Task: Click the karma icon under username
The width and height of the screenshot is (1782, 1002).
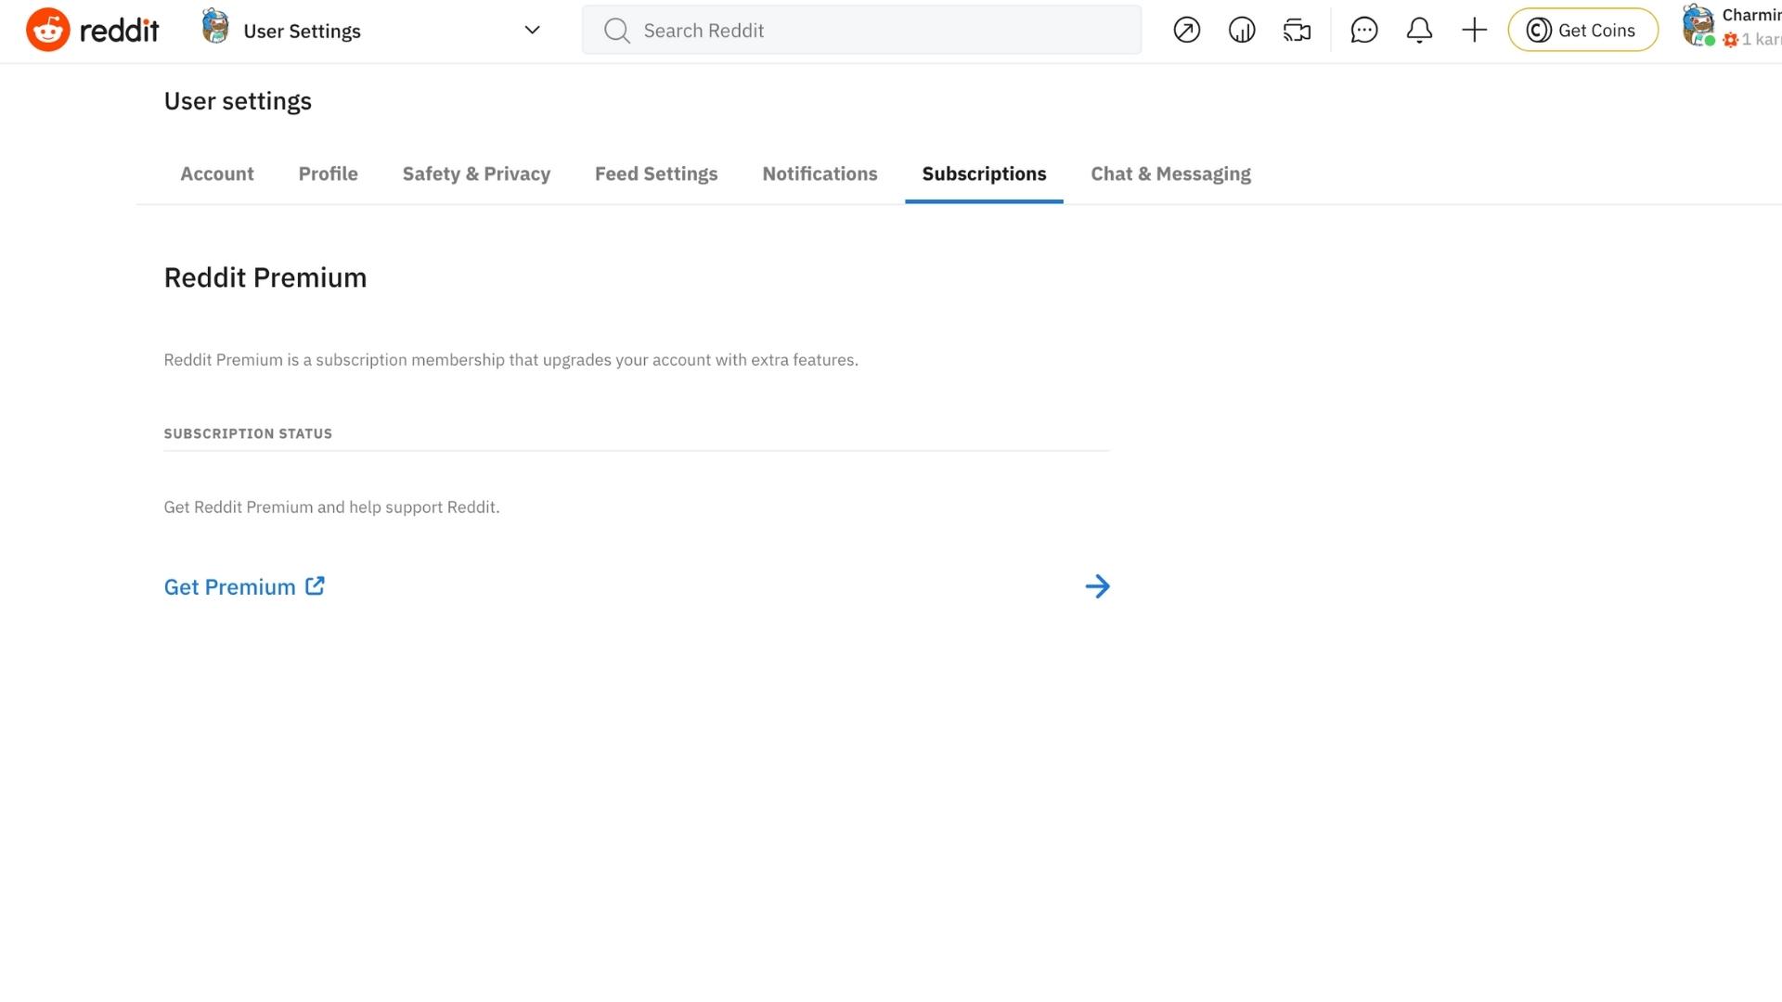Action: (x=1730, y=40)
